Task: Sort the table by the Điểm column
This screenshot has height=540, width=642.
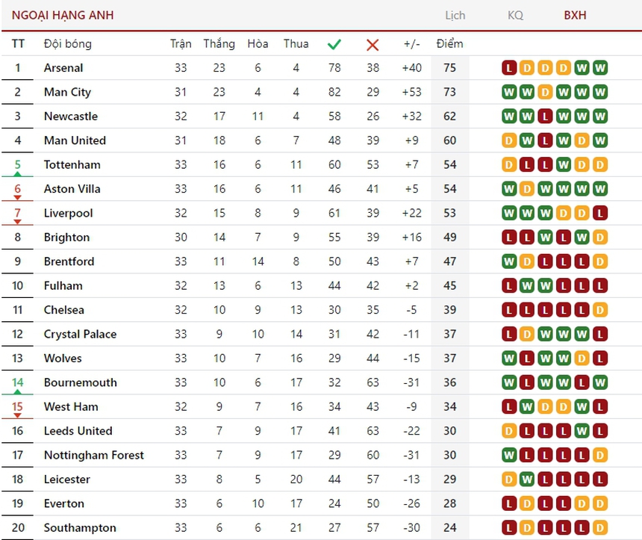Action: point(449,44)
